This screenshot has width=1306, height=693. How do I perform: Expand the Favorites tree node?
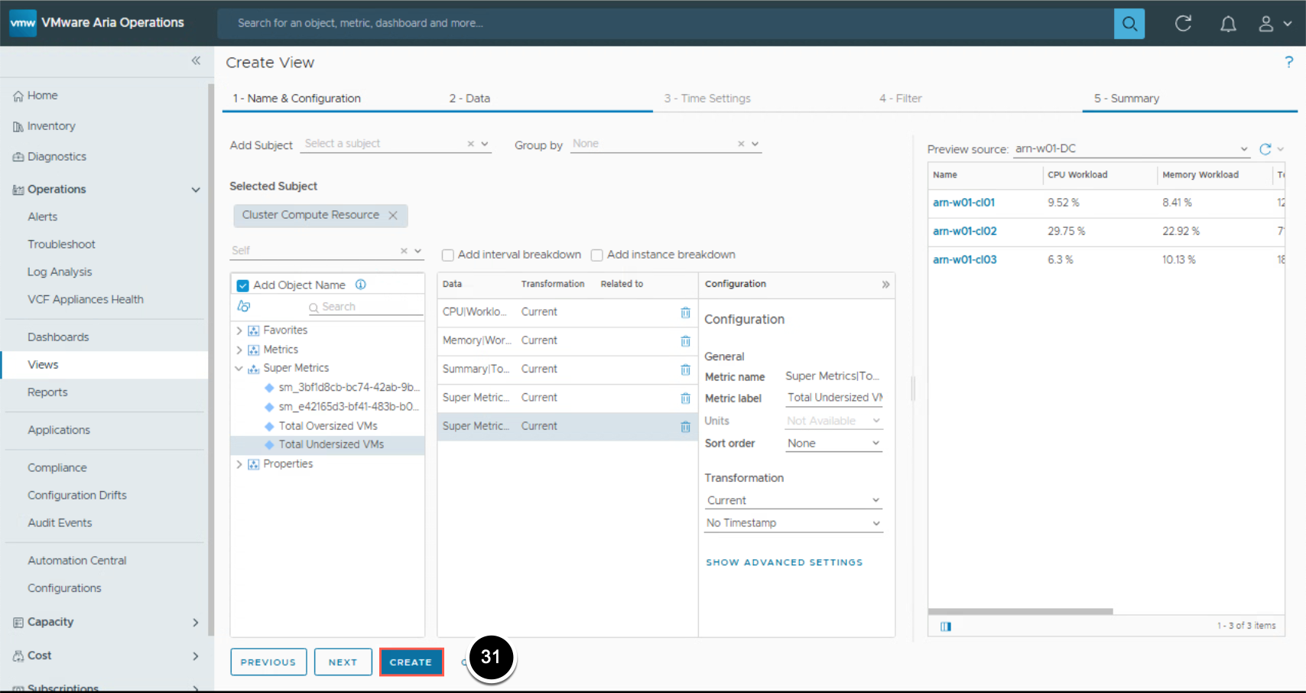(x=239, y=330)
